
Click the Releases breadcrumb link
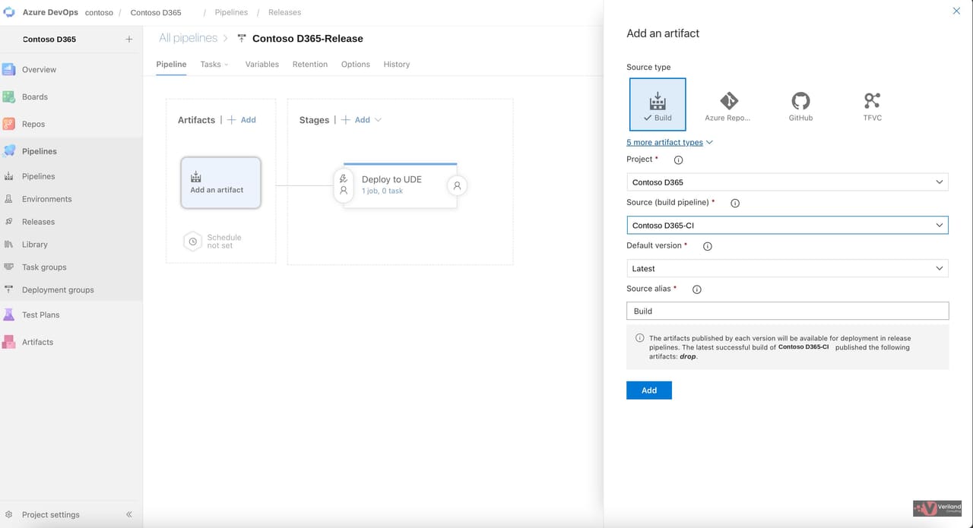[284, 12]
